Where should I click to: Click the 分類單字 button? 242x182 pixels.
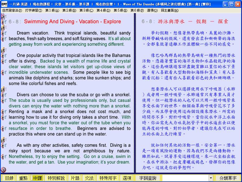(228, 178)
